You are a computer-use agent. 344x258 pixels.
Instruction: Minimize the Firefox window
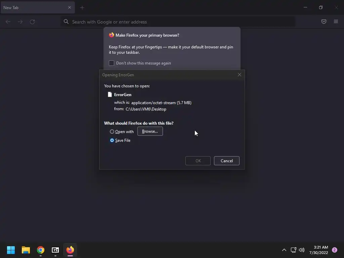[305, 7]
